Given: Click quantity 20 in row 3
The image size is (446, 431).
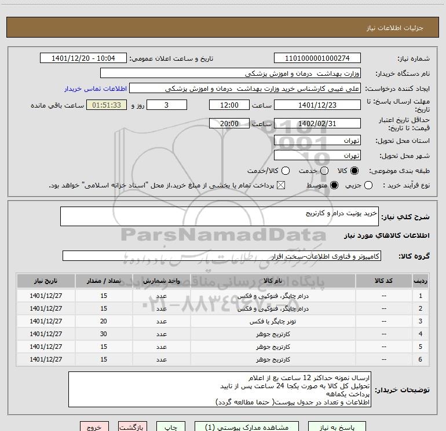Looking at the screenshot, I should [x=104, y=321].
